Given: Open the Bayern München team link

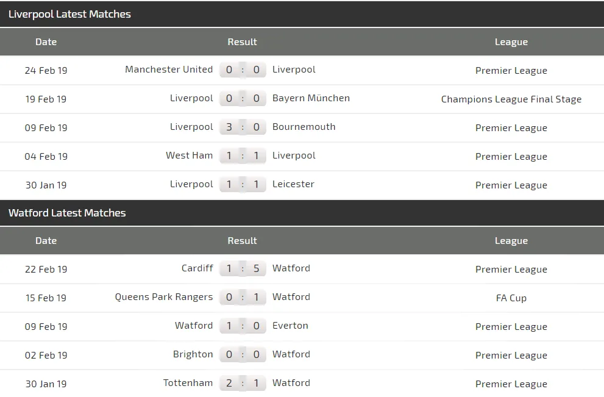Looking at the screenshot, I should tap(311, 98).
